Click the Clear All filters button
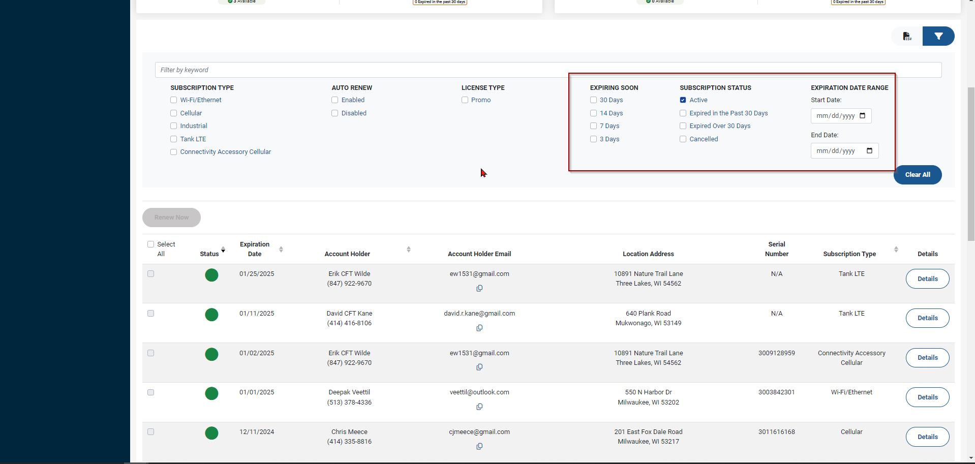975x464 pixels. click(x=918, y=175)
